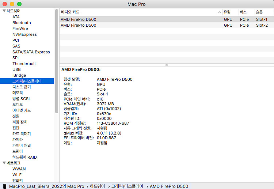Select 진단 in the sidebar
Image resolution: width=274 pixels, height=189 pixels.
16,128
